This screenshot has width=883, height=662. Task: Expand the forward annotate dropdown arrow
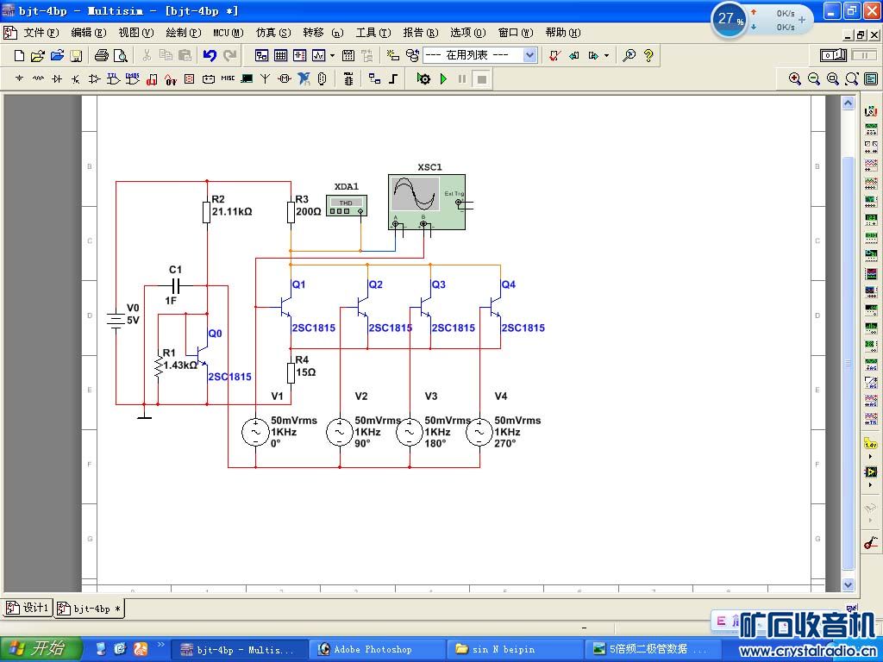[x=606, y=56]
